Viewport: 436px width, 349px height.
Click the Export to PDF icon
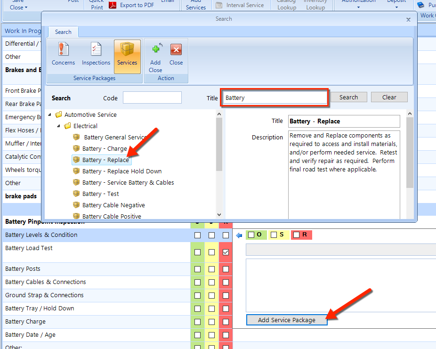113,5
